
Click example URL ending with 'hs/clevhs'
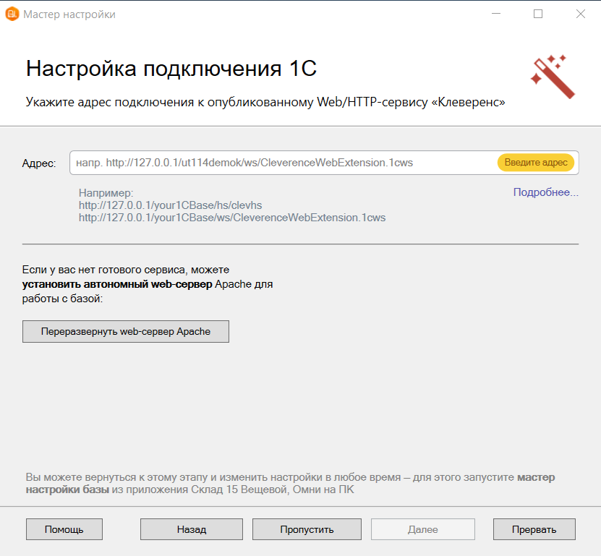point(170,205)
